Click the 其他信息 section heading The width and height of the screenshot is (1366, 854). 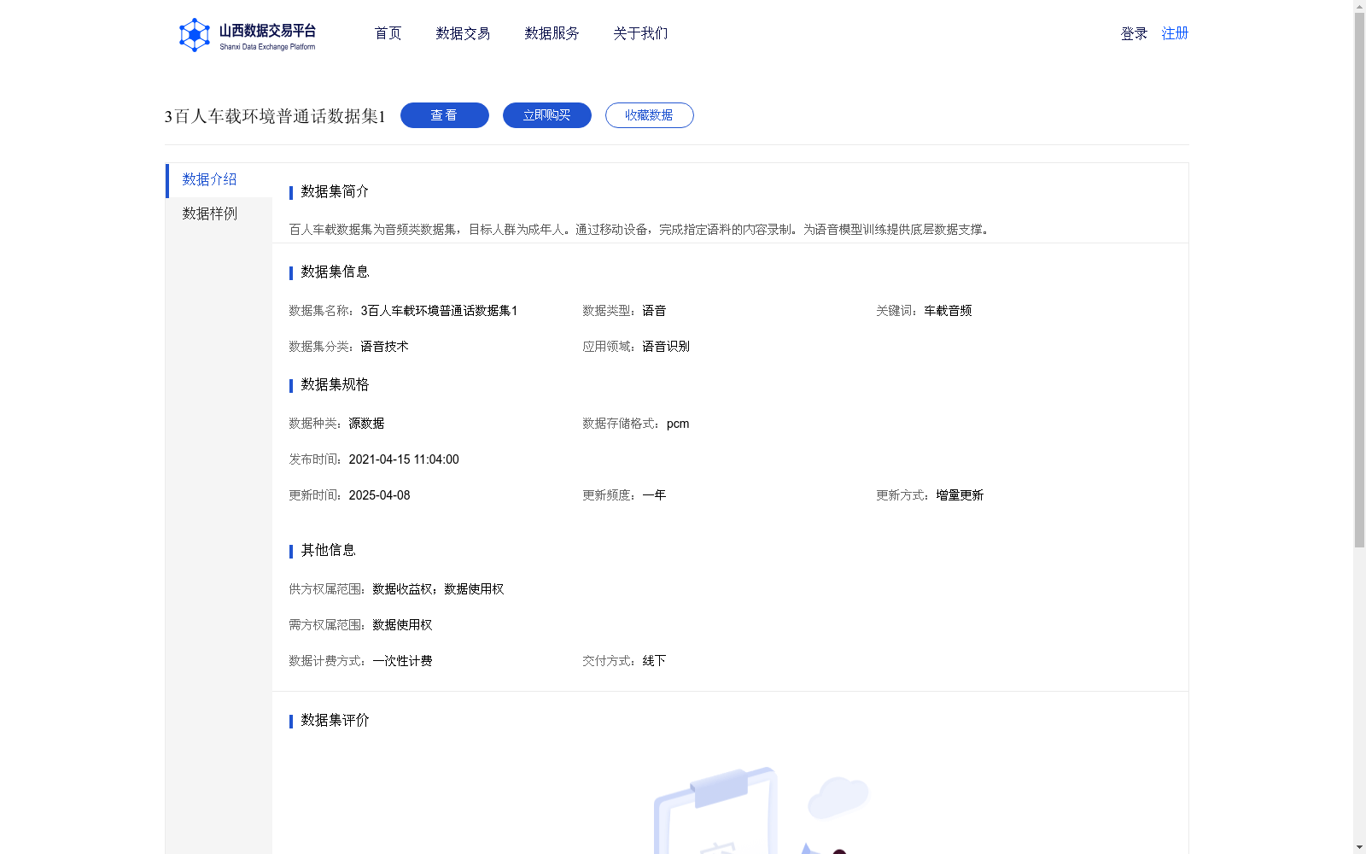pos(328,550)
